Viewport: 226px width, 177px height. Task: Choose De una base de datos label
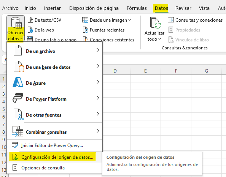(x=48, y=67)
